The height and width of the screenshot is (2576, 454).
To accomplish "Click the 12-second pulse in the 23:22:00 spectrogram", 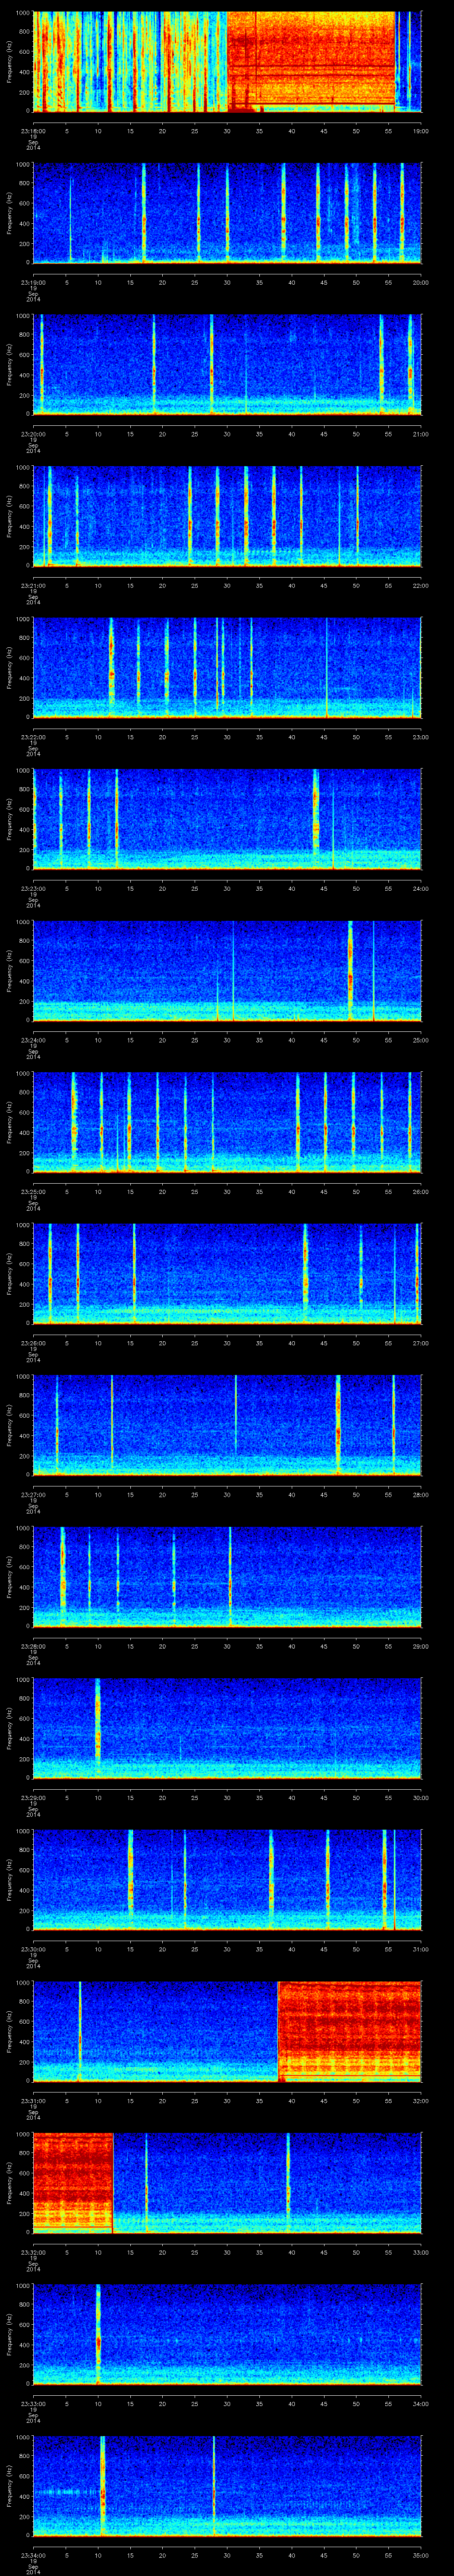I will pos(111,667).
